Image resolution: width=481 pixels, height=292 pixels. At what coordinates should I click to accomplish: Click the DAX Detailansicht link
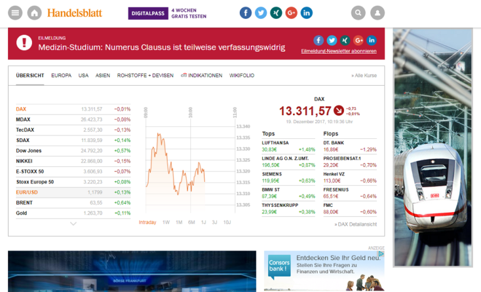pyautogui.click(x=356, y=224)
